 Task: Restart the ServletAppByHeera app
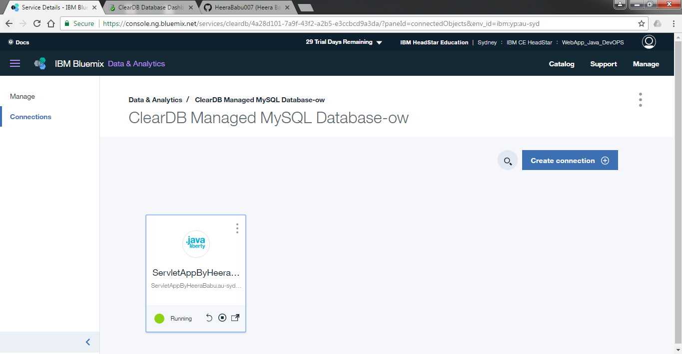pos(209,318)
